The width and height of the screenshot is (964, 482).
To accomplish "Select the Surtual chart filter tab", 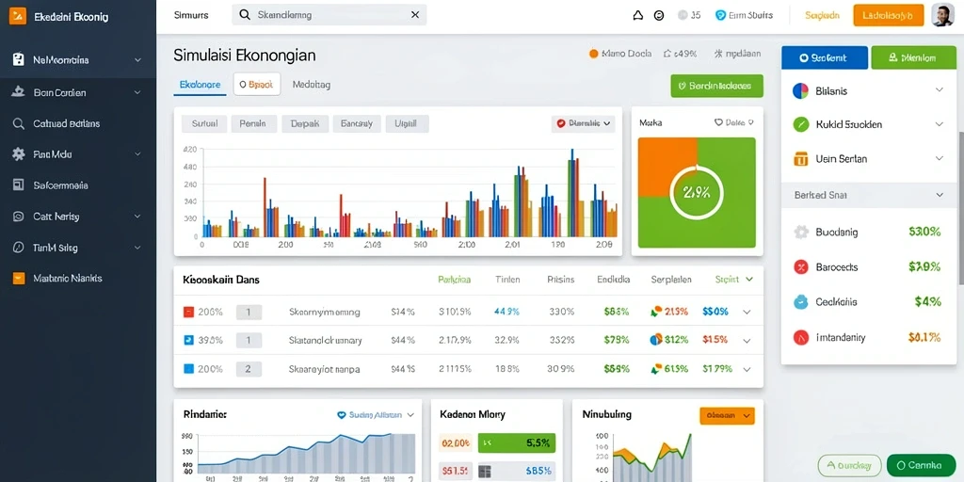I will (x=204, y=123).
